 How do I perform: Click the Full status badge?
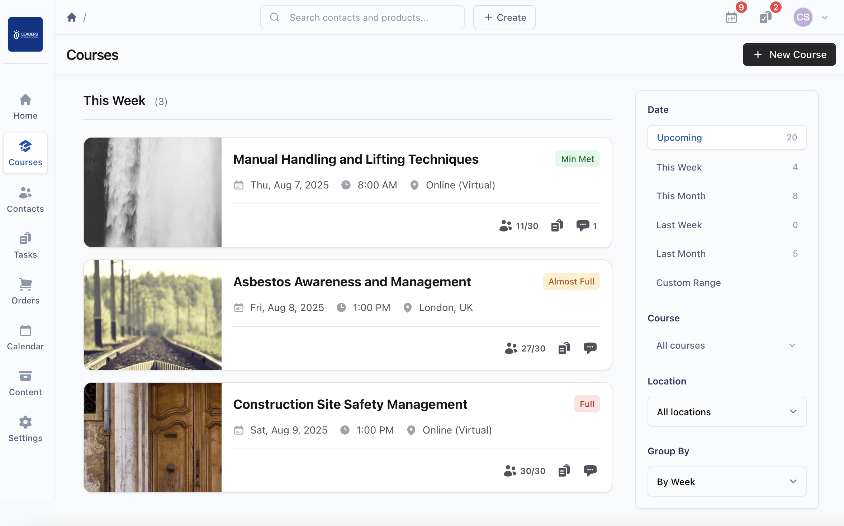(587, 404)
